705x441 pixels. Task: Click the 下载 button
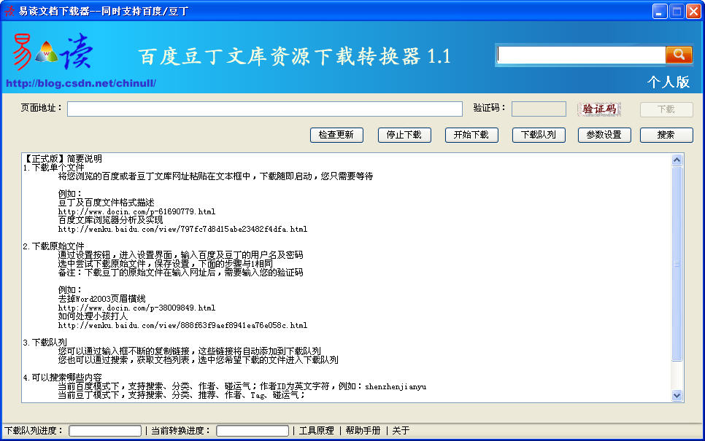point(666,109)
